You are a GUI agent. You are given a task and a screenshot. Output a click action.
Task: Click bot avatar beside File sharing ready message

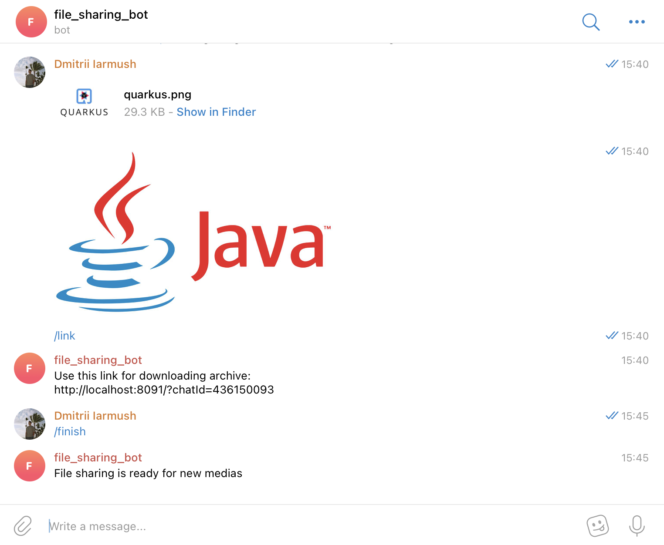[30, 466]
